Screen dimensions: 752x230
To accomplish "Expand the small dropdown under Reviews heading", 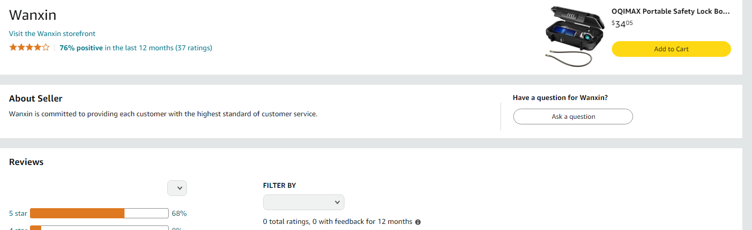I will (177, 188).
